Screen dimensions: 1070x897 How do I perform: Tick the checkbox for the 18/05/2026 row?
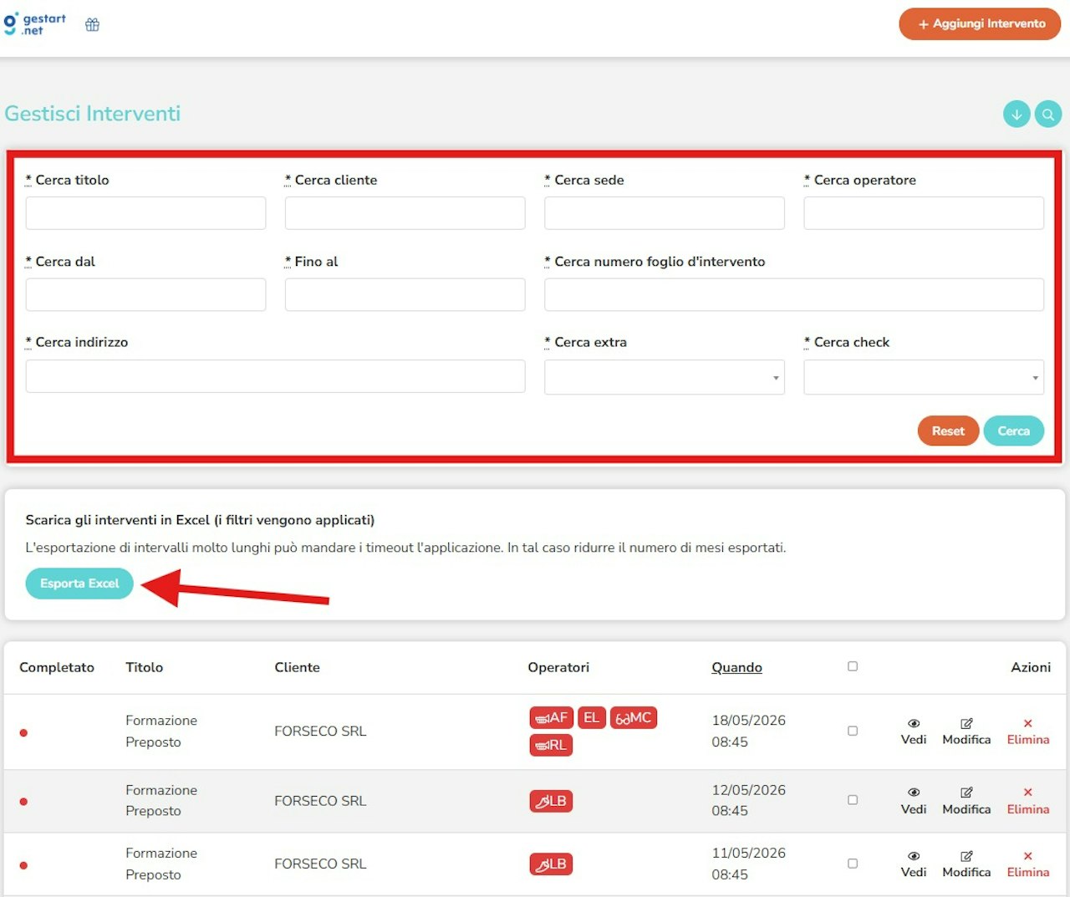pos(853,731)
